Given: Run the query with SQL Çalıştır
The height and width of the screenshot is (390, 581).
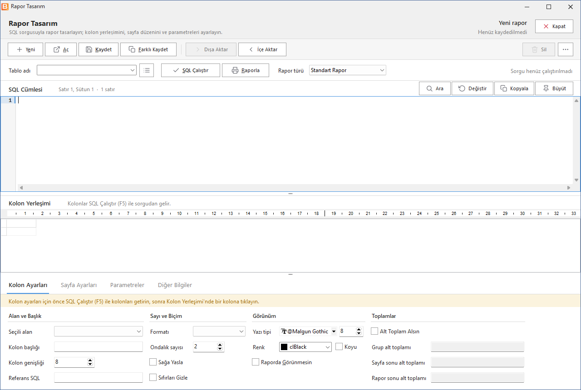Looking at the screenshot, I should pyautogui.click(x=191, y=70).
